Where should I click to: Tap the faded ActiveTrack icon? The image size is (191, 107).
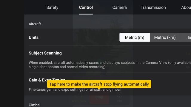pos(79,99)
